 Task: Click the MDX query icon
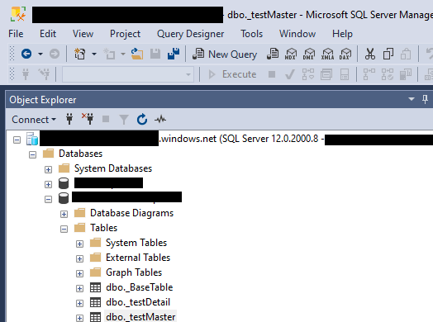pos(291,54)
